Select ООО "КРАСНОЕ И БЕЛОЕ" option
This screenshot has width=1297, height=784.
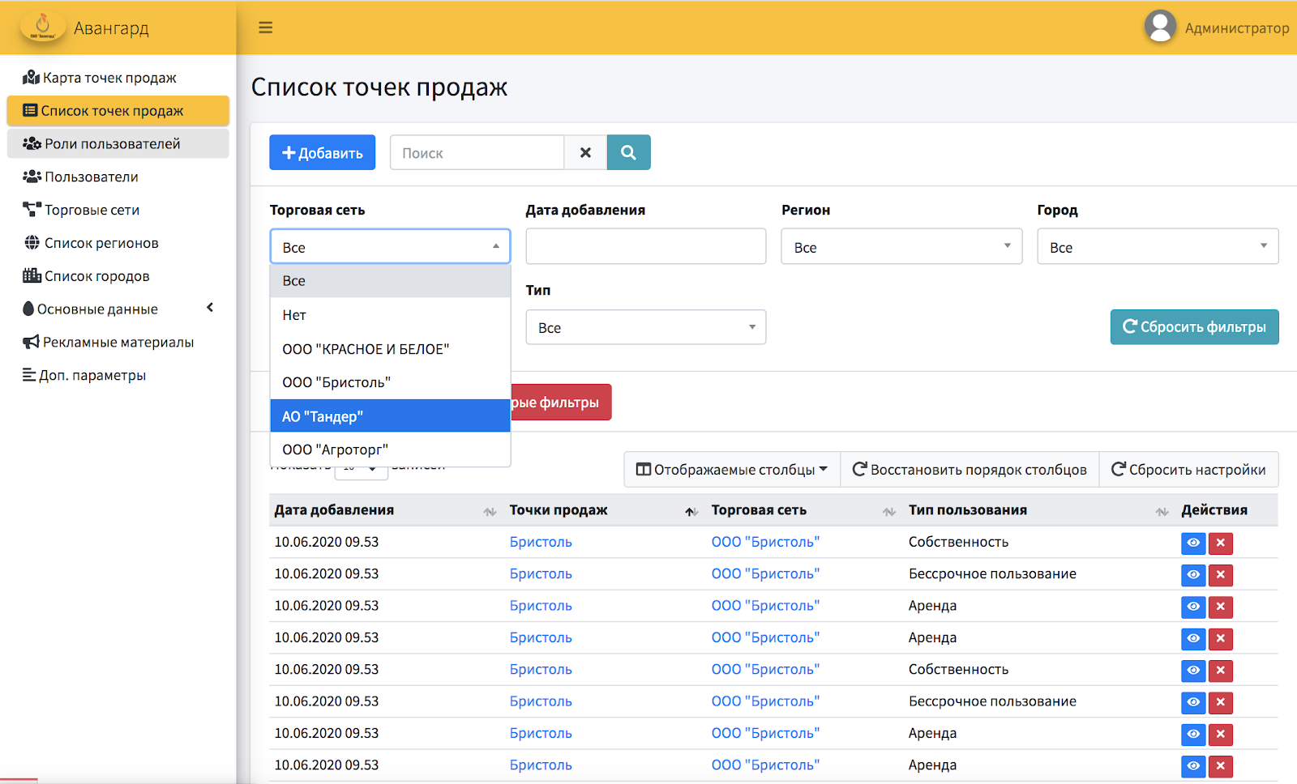(x=390, y=349)
